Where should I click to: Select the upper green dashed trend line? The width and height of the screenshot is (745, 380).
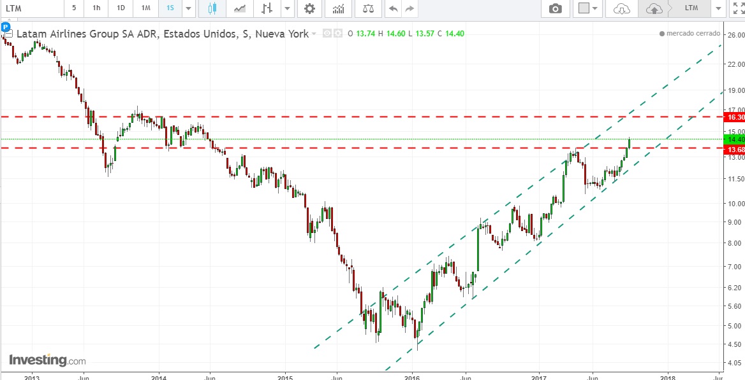(518, 197)
